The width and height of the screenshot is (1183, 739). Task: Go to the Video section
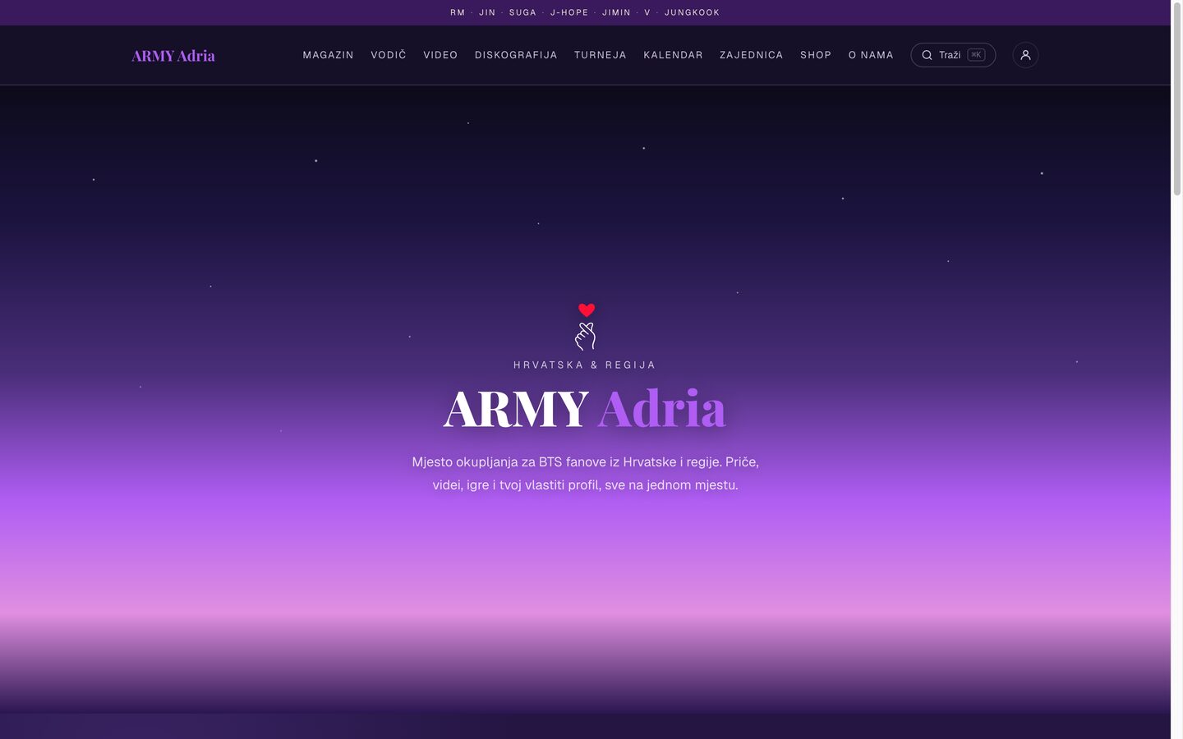click(x=440, y=55)
